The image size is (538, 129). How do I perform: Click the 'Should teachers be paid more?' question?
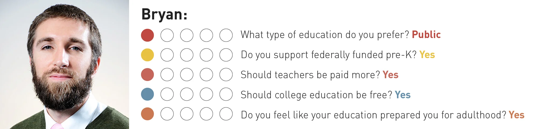310,75
